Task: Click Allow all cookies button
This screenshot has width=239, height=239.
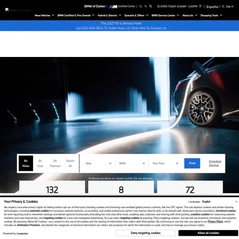Action: coord(208,233)
